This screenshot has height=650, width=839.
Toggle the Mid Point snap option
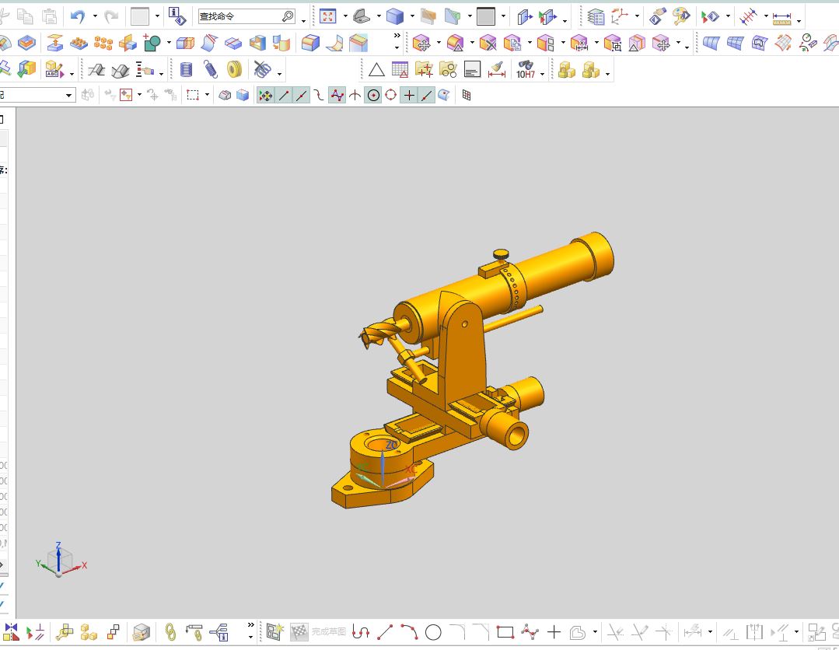pos(302,95)
